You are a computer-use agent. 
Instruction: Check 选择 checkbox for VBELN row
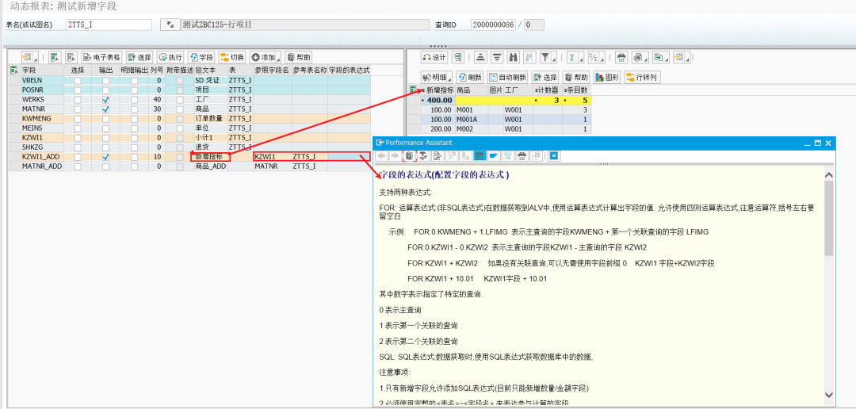pos(78,81)
